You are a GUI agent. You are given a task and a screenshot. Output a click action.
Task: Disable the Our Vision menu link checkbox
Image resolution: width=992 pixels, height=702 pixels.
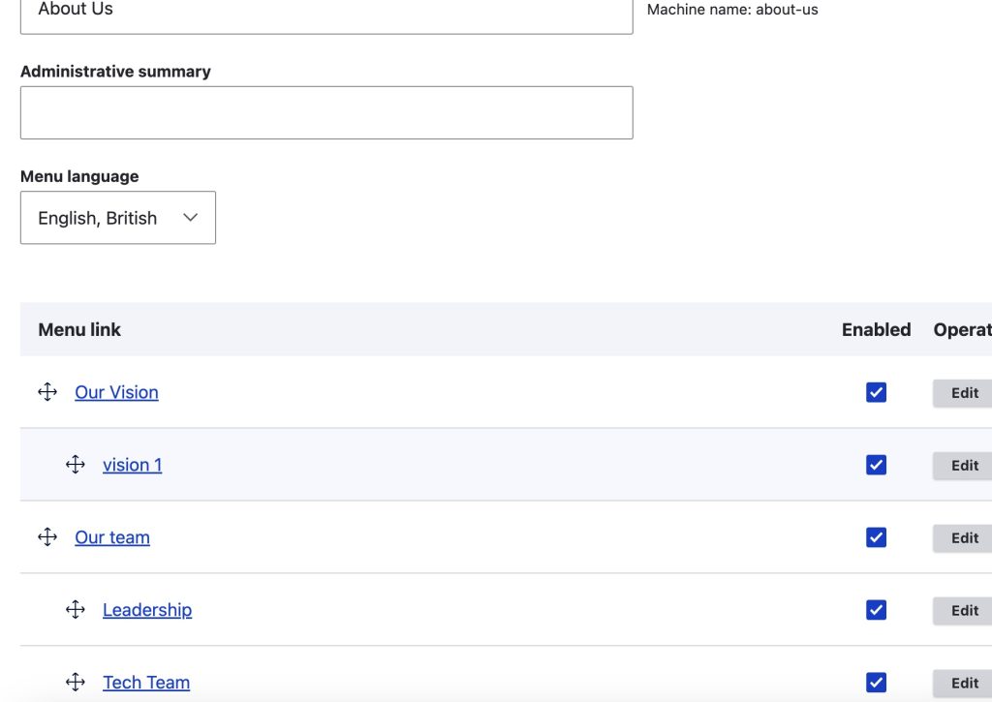tap(876, 392)
